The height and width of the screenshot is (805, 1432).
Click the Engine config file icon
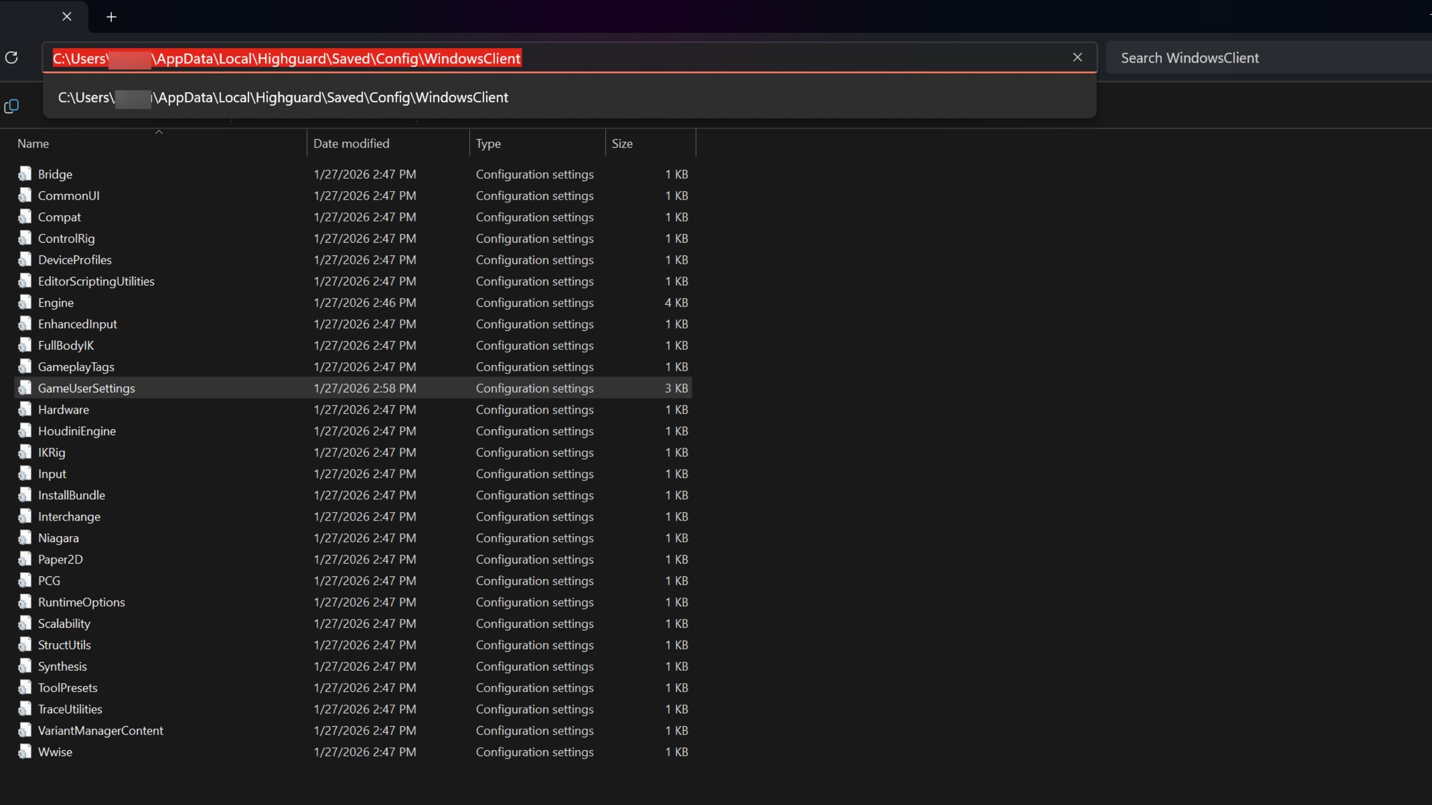[25, 302]
